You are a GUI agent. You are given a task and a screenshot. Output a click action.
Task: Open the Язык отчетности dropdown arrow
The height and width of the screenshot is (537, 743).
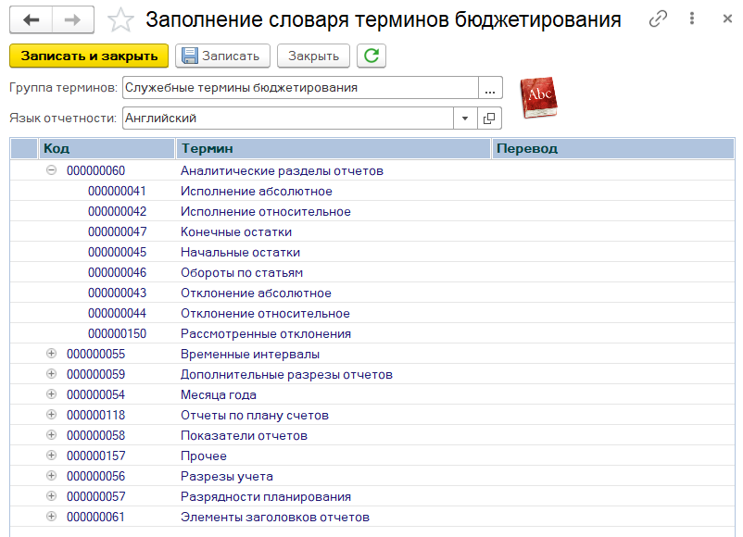point(465,119)
